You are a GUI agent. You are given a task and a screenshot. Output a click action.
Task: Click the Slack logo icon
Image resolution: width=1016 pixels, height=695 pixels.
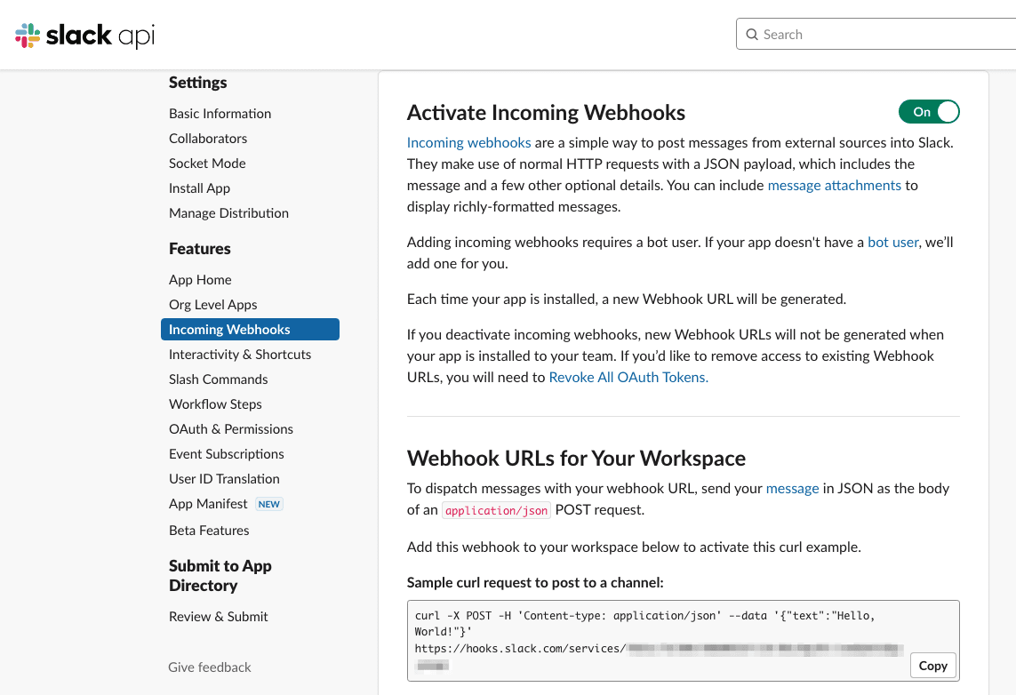[28, 34]
